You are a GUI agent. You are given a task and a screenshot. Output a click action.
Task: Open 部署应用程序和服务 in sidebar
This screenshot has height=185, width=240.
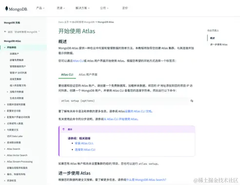[x=17, y=168]
